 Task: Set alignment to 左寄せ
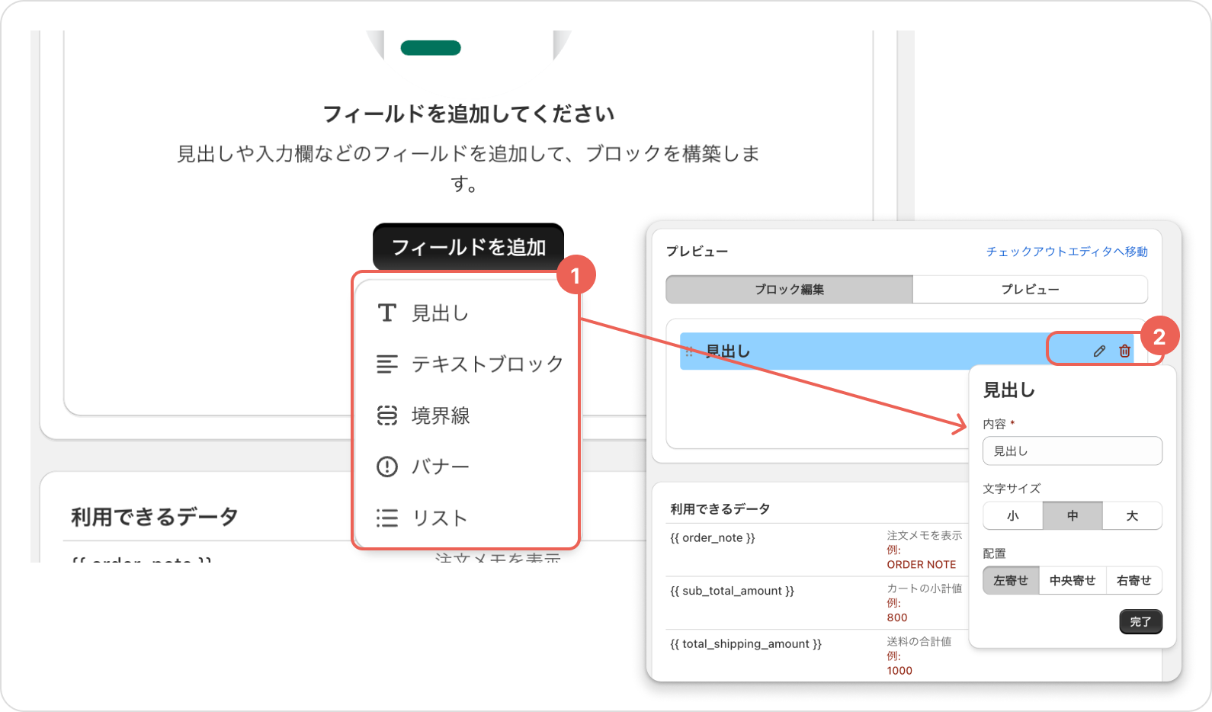(x=1011, y=581)
